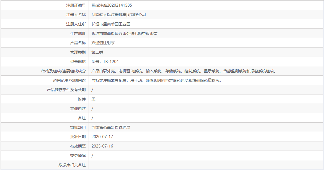325x171 pixels.
Task: Select company name 河南驼人医疗器械集团有限公司
Action: [118, 15]
